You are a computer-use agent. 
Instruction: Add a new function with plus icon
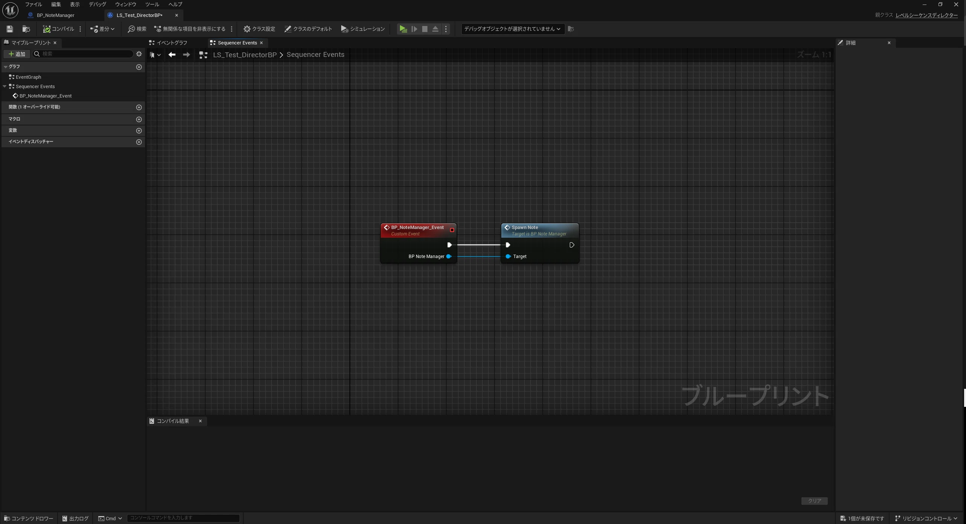(139, 107)
